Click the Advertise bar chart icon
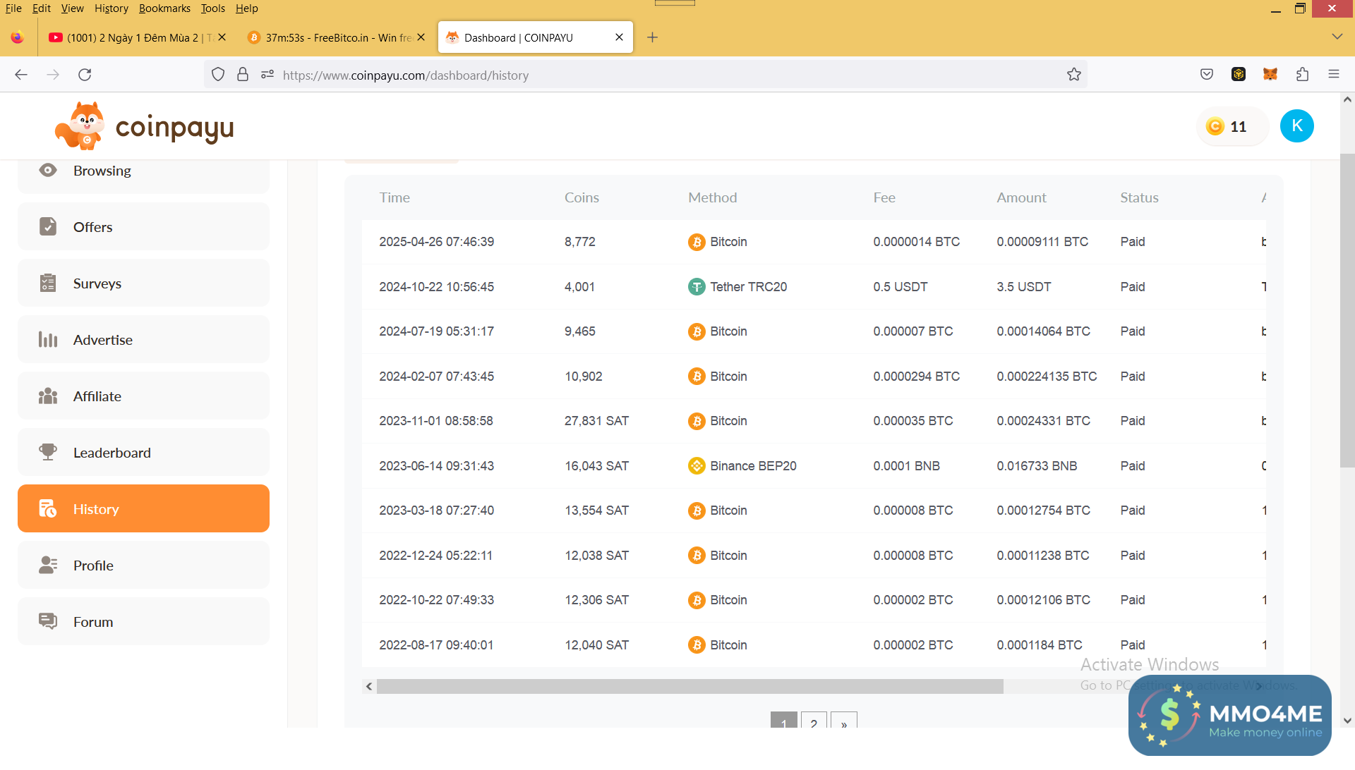The width and height of the screenshot is (1355, 770). point(48,340)
